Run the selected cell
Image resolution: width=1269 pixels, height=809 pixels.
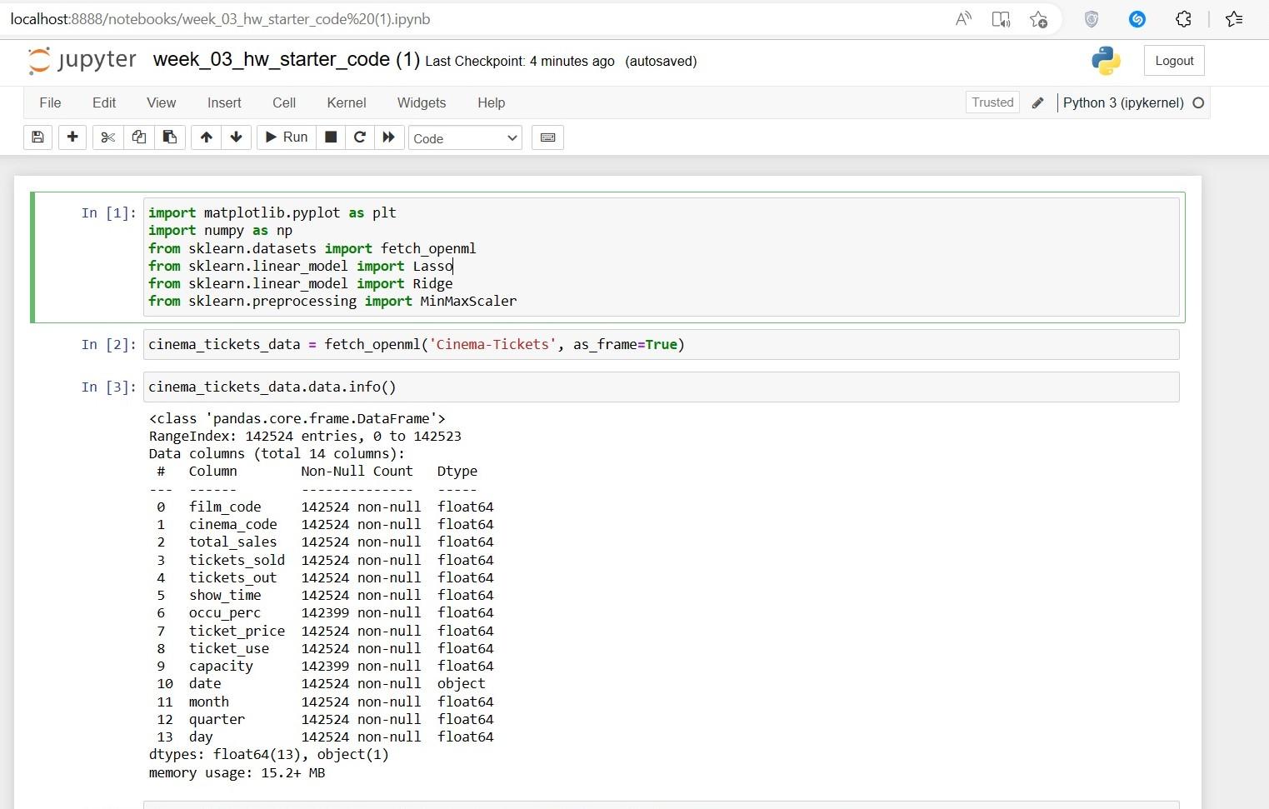click(x=285, y=137)
